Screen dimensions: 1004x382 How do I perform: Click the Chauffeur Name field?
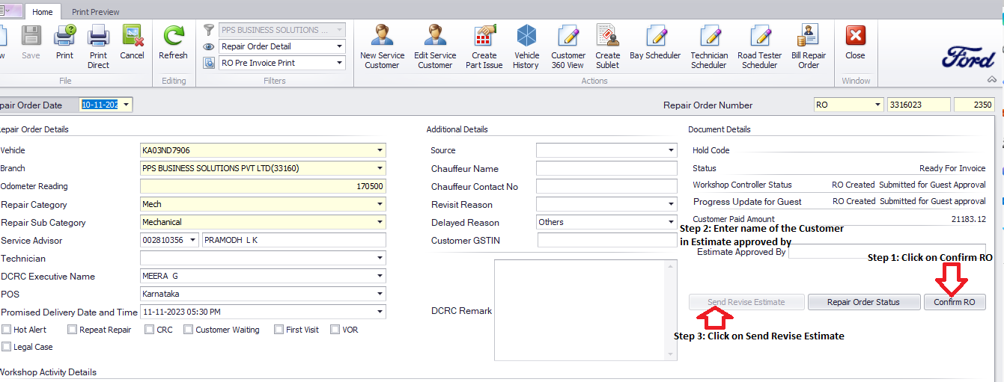click(x=606, y=168)
